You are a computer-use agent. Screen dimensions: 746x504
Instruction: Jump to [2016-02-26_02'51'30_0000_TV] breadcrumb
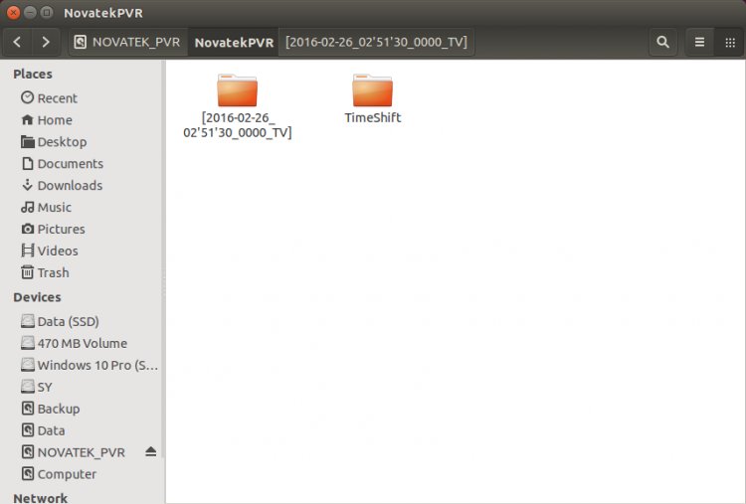coord(374,42)
